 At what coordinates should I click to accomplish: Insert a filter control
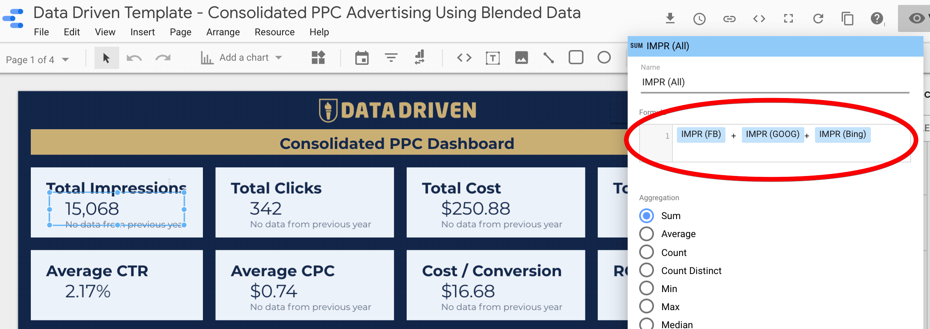click(391, 58)
